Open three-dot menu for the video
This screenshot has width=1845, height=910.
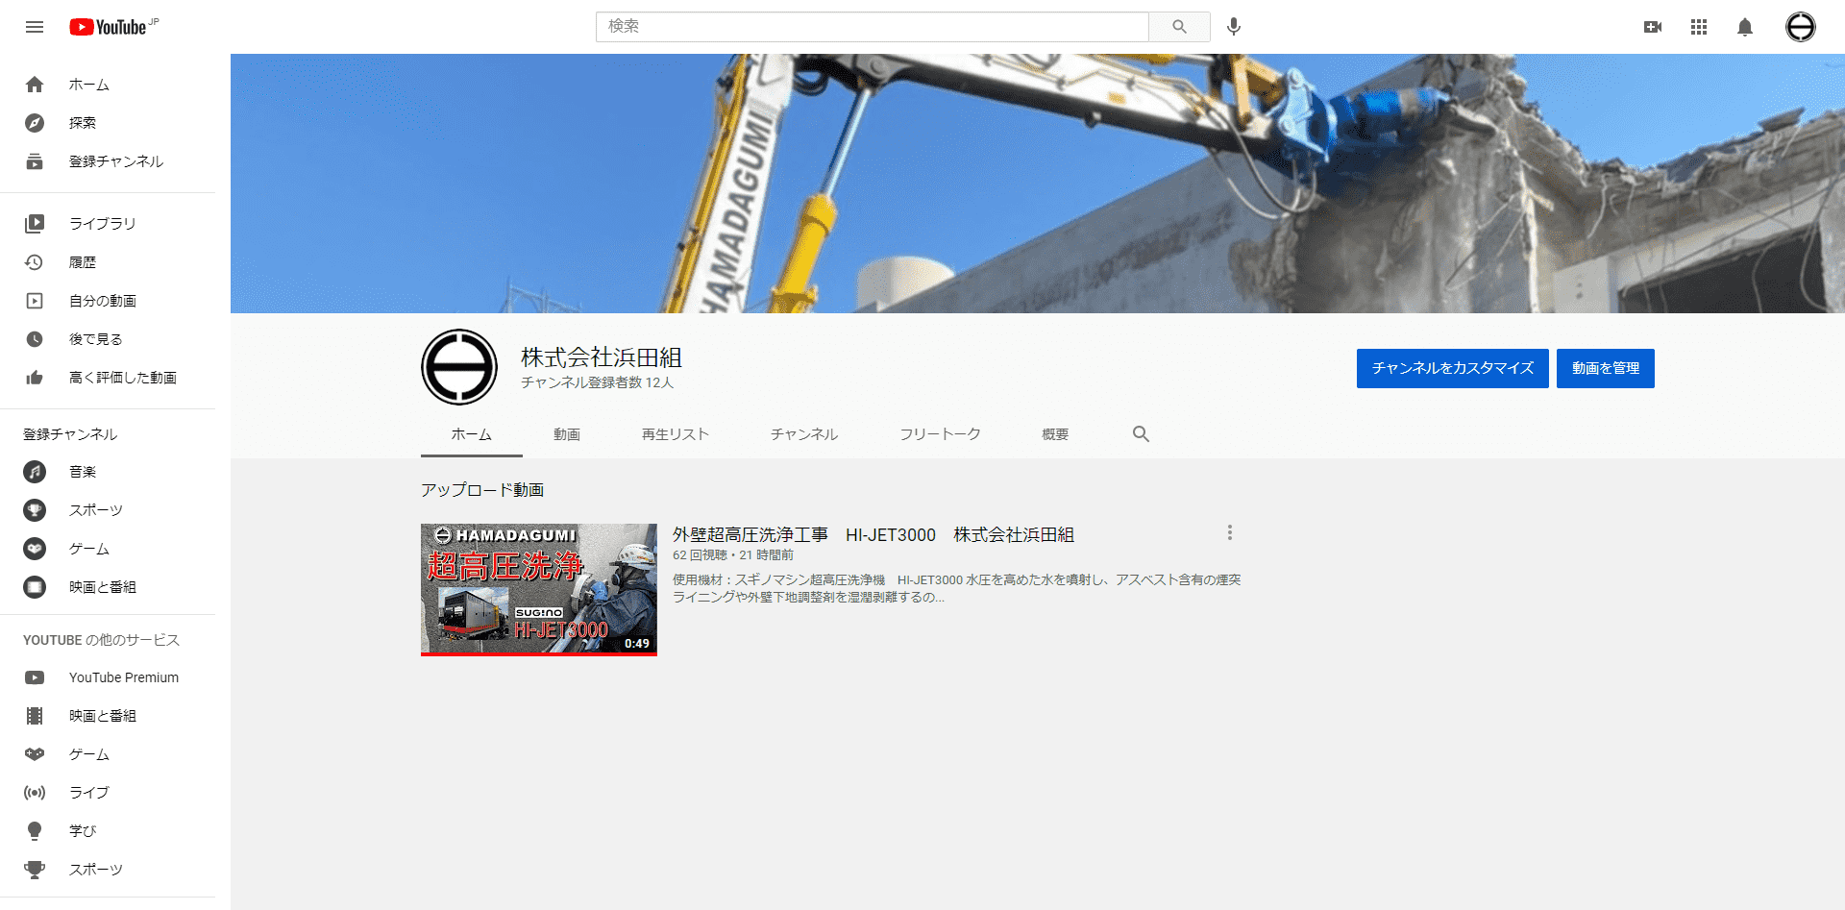pos(1230,532)
